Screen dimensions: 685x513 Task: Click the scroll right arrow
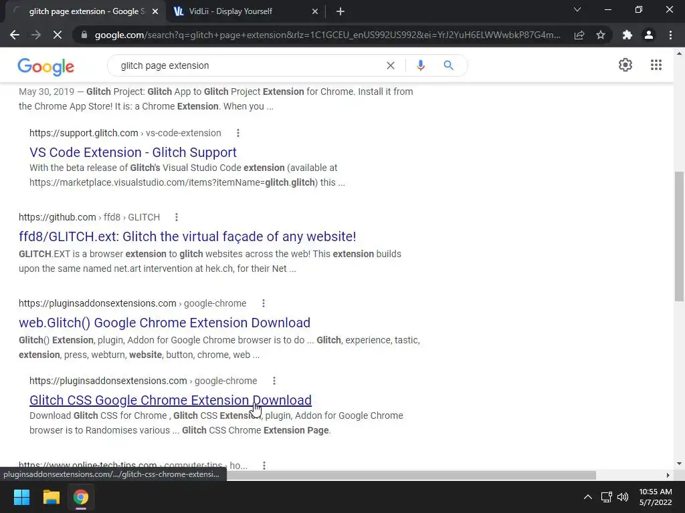point(668,475)
